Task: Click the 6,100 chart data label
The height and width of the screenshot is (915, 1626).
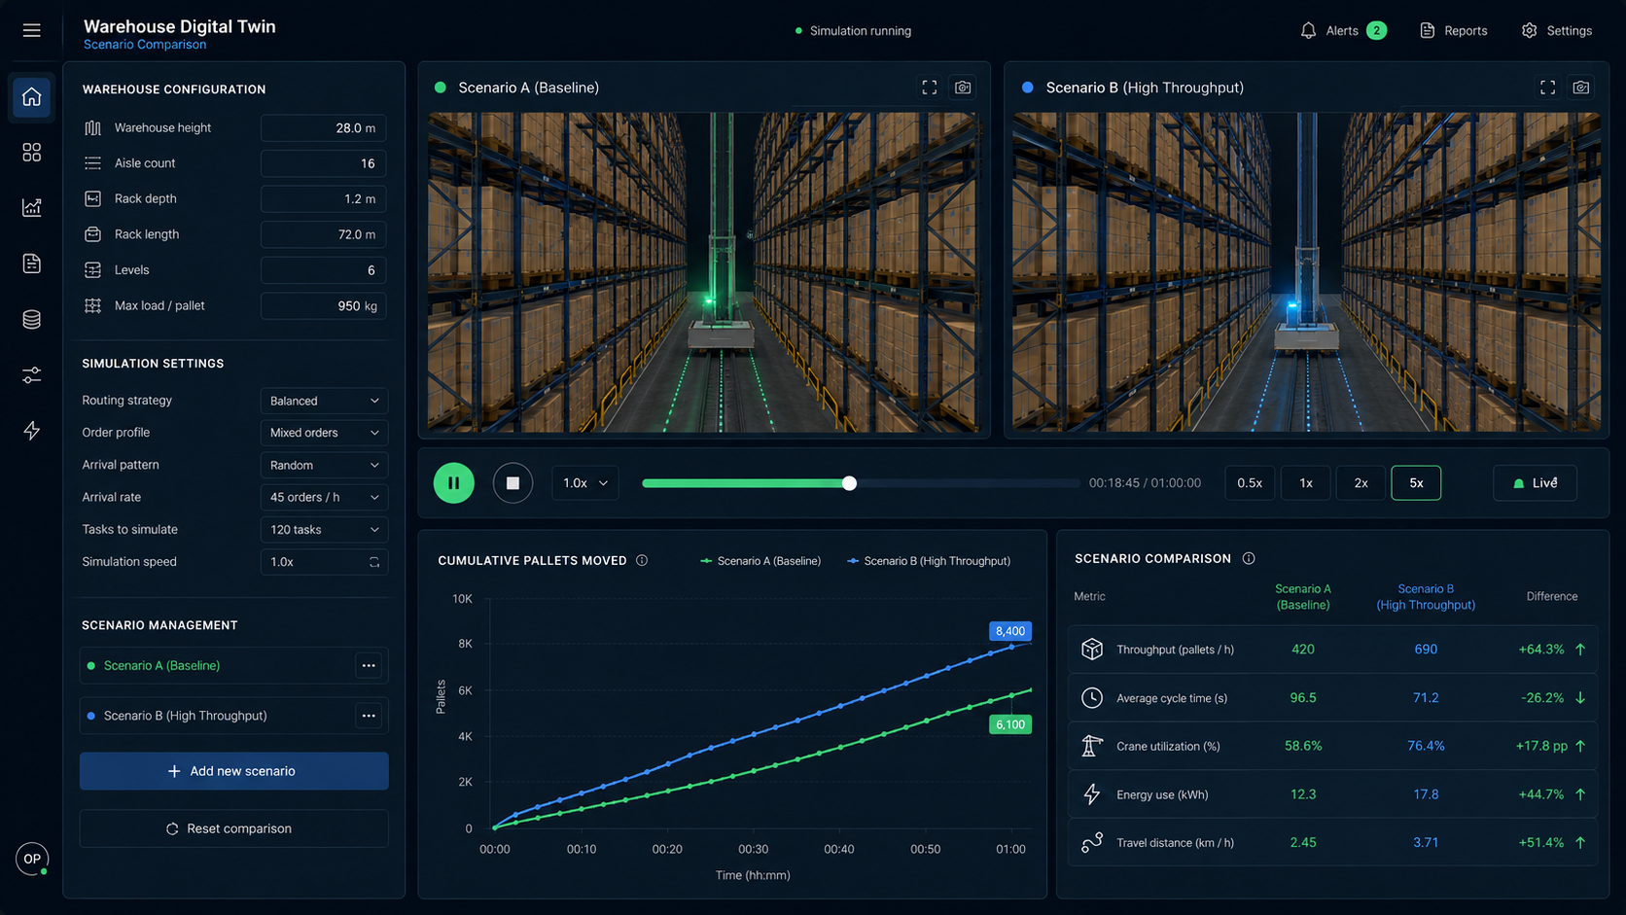Action: pyautogui.click(x=1010, y=724)
